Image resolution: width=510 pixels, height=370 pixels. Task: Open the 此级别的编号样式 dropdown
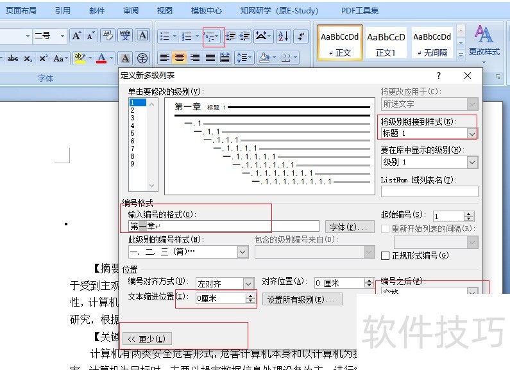click(242, 252)
